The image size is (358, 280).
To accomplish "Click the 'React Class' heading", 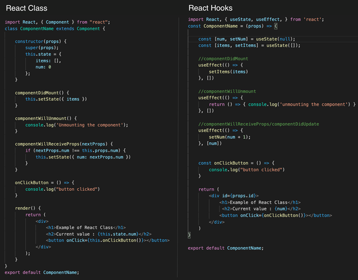I will 26,8.
